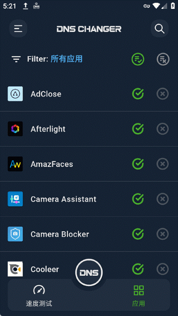
Task: Deselect all apps with grey list icon
Action: point(163,59)
